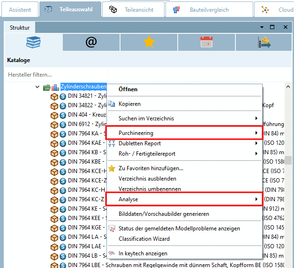Open the Purchineering cost search tab icon
The height and width of the screenshot is (268, 294).
pyautogui.click(x=264, y=42)
